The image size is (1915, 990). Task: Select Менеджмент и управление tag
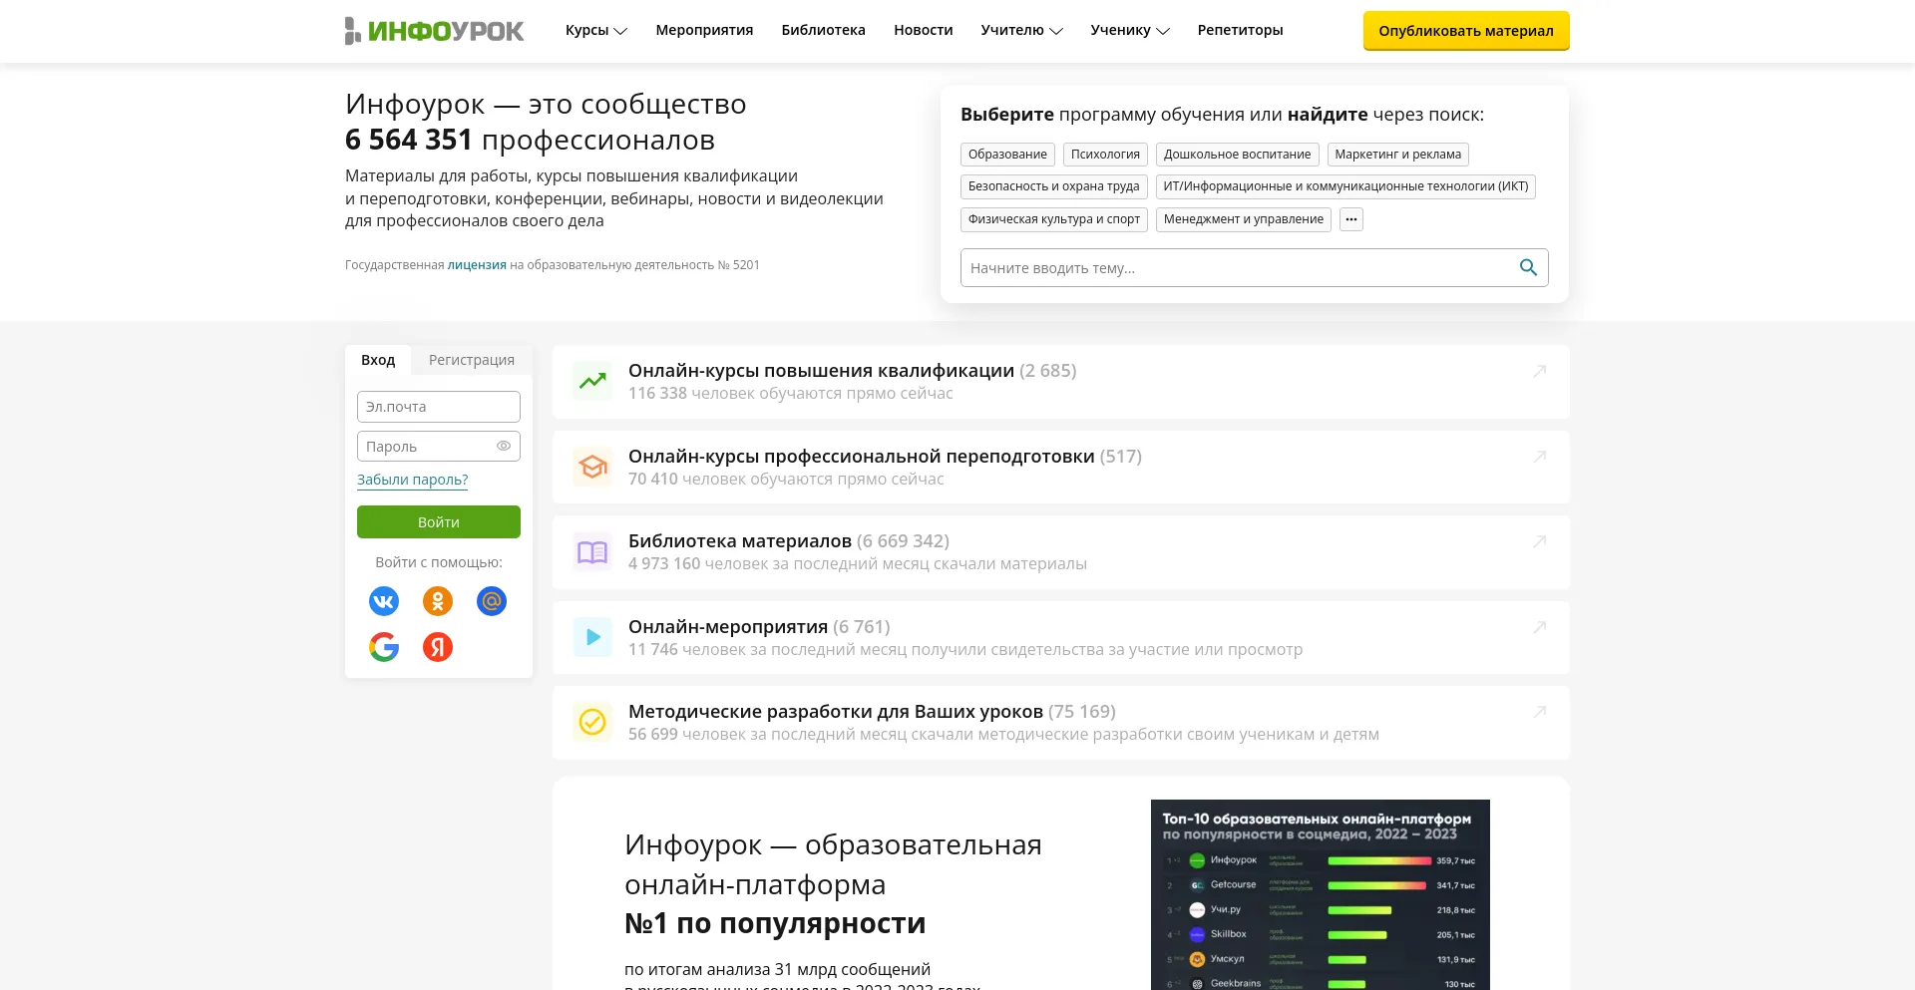[1243, 219]
